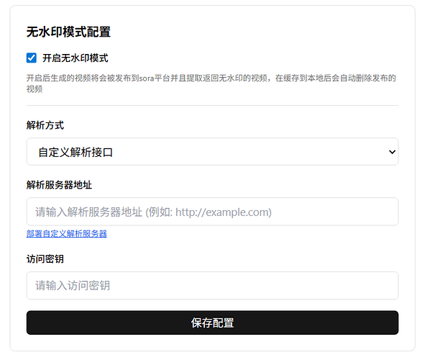Click the description text starting 开启后生成的视频
Screen dimensions: 422x360
[x=211, y=84]
